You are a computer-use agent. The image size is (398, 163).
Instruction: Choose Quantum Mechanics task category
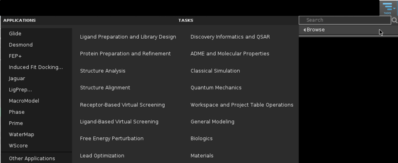click(216, 88)
